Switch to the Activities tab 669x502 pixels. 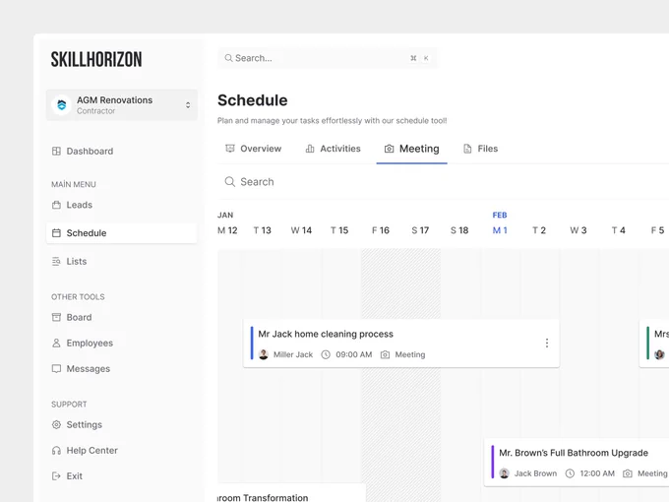pos(333,149)
